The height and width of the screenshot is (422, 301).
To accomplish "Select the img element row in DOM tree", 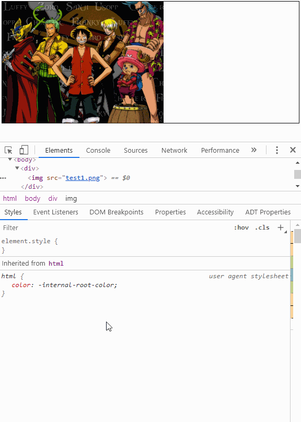I will point(147,178).
